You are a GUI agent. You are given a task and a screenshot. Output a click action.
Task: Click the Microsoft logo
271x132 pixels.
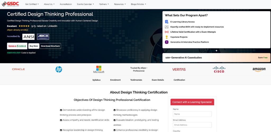[99, 69]
